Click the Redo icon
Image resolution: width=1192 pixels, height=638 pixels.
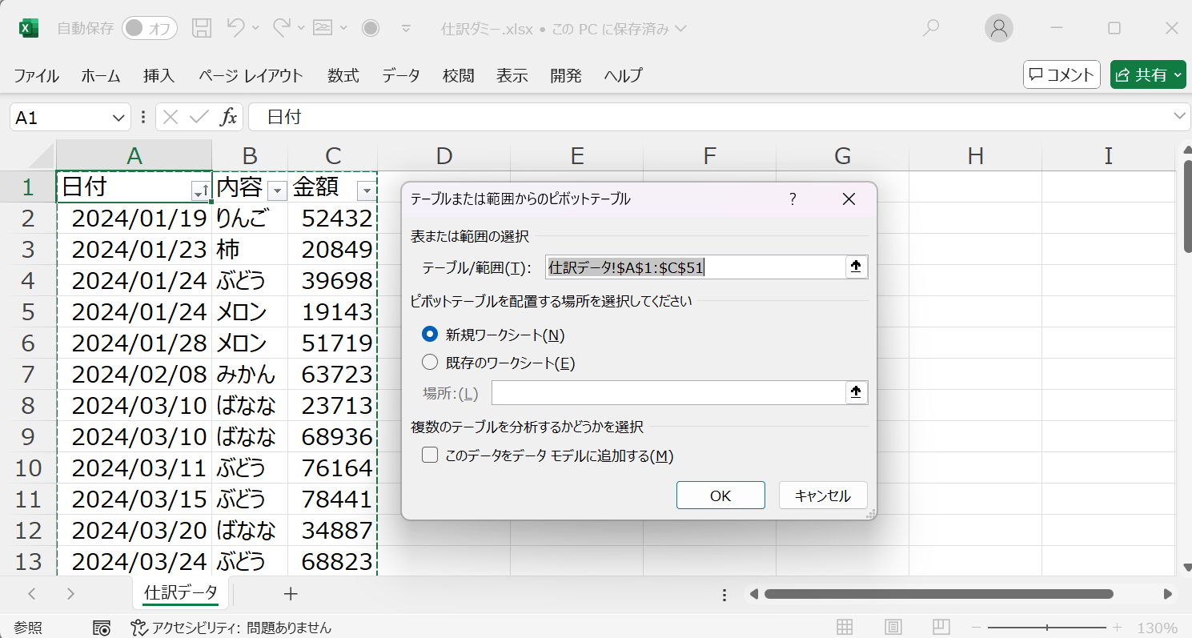(282, 27)
